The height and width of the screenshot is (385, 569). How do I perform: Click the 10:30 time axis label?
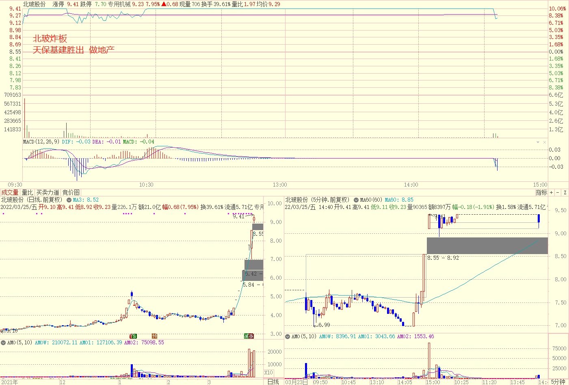[146, 185]
